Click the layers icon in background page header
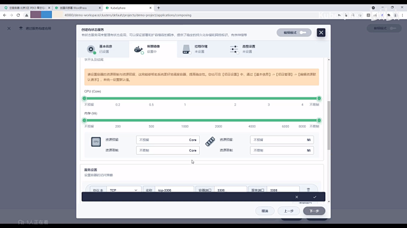Viewport: 407px width, 228px height. pos(21,28)
